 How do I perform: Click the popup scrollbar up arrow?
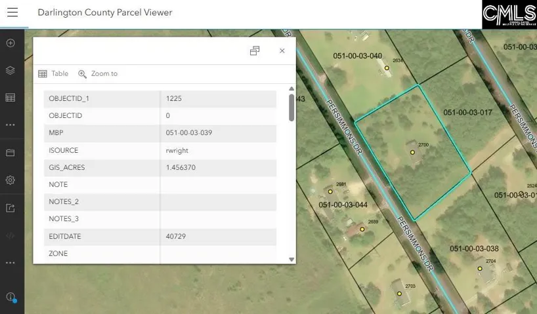(x=291, y=88)
